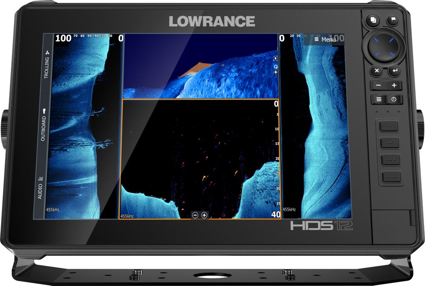This screenshot has width=425, height=286.
Task: Tap the on-screen zoom out minus icon
Action: coord(195,215)
